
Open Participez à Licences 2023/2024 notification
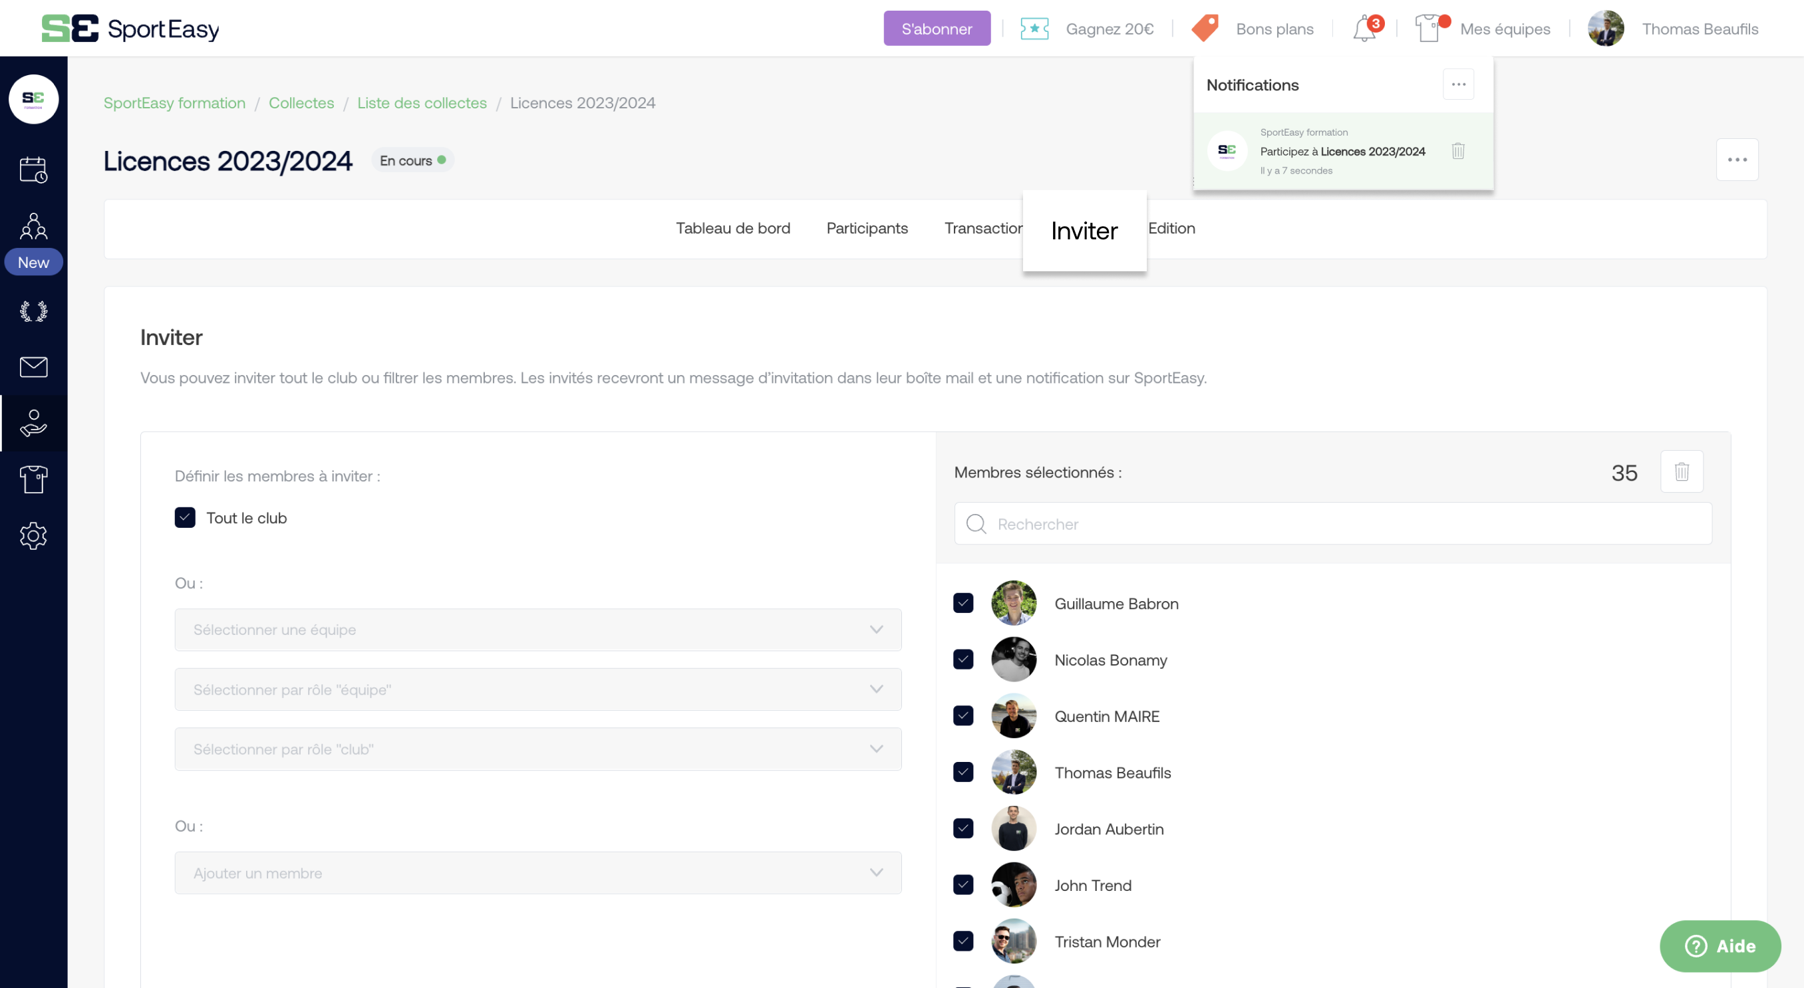click(x=1342, y=151)
